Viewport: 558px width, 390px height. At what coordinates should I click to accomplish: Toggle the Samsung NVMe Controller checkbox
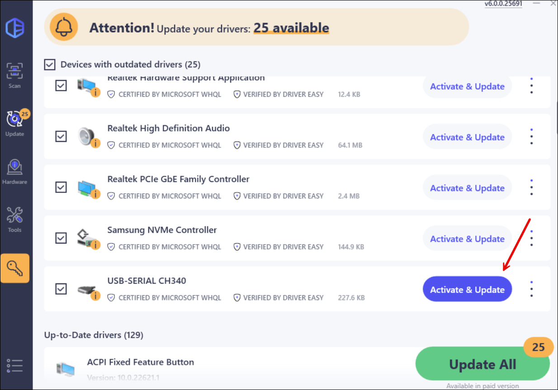(x=61, y=238)
